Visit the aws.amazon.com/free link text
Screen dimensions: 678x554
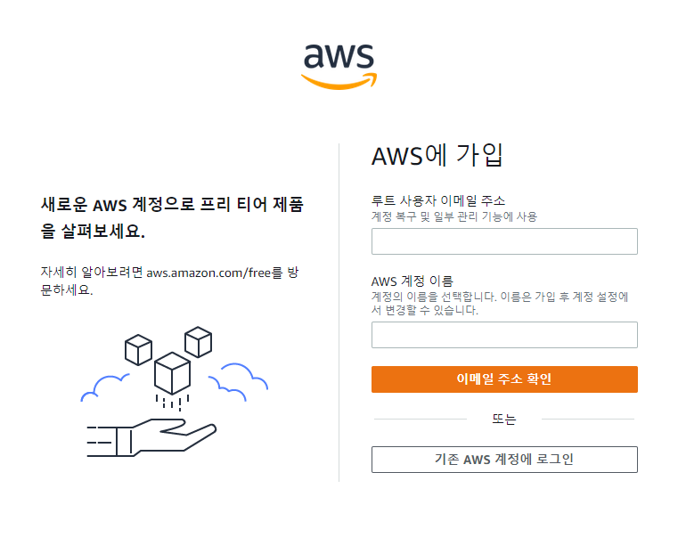pos(208,273)
